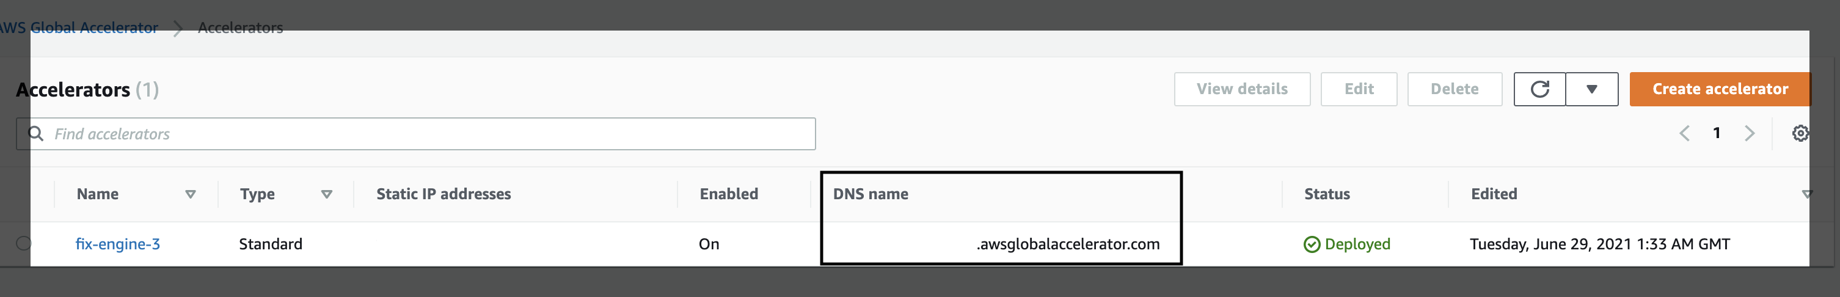Click Create accelerator button
The height and width of the screenshot is (297, 1840).
pyautogui.click(x=1720, y=89)
